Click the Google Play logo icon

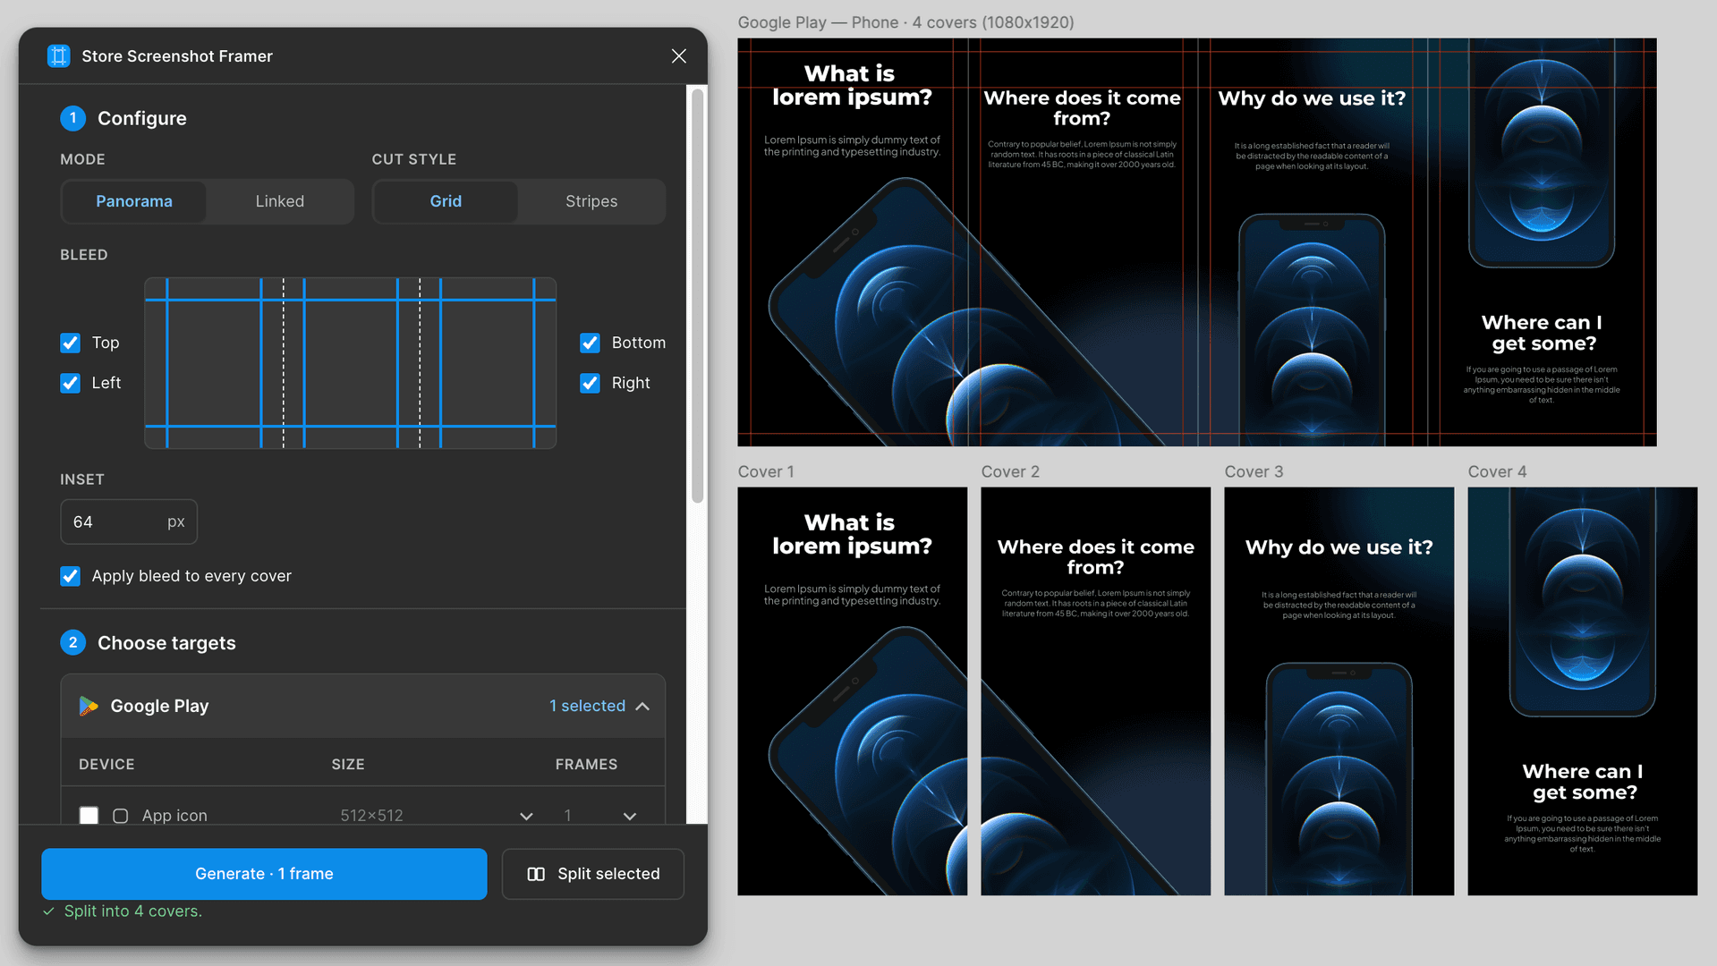[89, 706]
